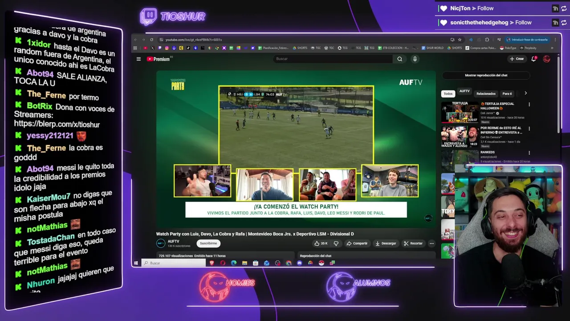Click Mostrar reproducción del chat button

click(x=486, y=75)
